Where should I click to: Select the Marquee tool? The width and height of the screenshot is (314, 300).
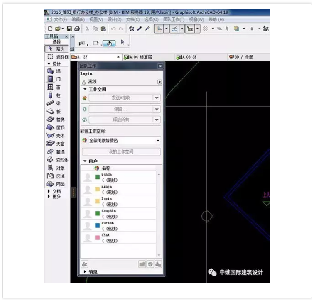pos(56,57)
